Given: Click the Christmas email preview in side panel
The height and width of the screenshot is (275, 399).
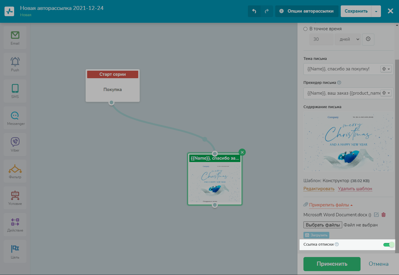Looking at the screenshot, I should tap(348, 141).
